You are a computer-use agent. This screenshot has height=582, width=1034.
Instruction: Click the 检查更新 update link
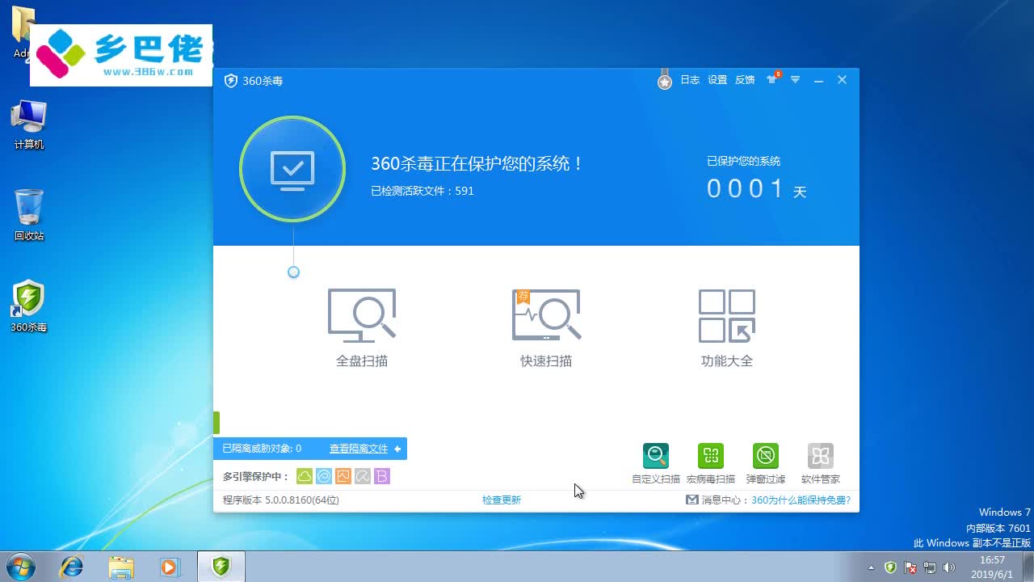pos(500,500)
